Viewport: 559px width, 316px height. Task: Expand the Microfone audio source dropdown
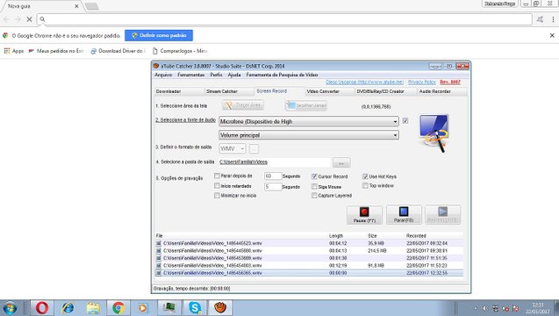click(x=395, y=122)
